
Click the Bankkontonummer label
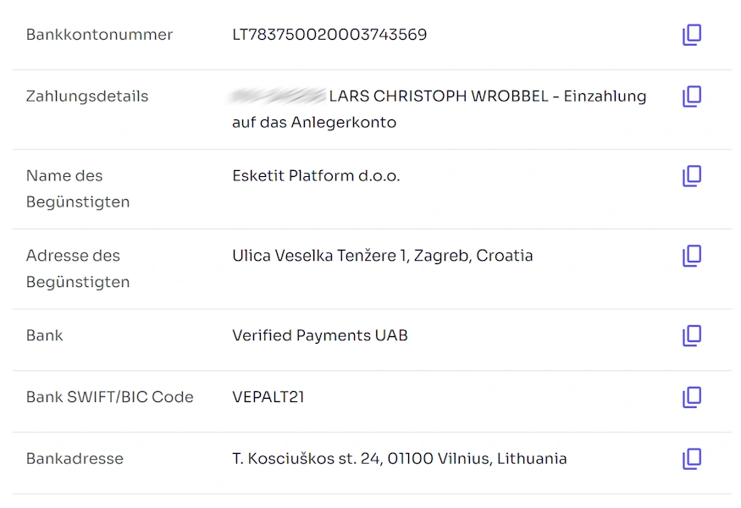pos(99,35)
